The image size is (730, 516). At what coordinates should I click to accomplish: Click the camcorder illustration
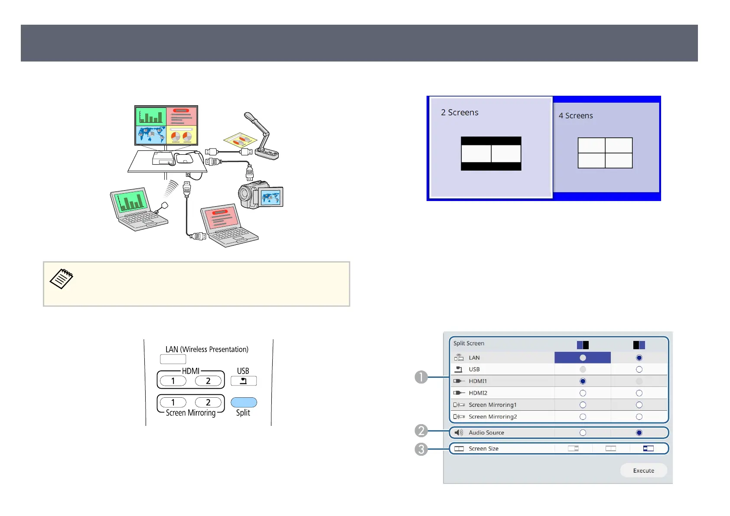pyautogui.click(x=261, y=195)
